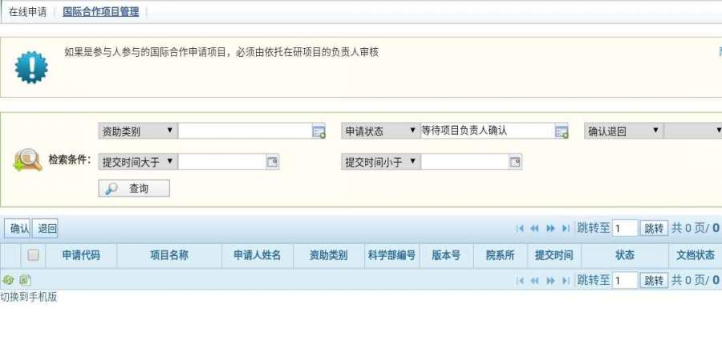Image resolution: width=722 pixels, height=357 pixels.
Task: Click the refresh icon below the table
Action: click(x=8, y=280)
